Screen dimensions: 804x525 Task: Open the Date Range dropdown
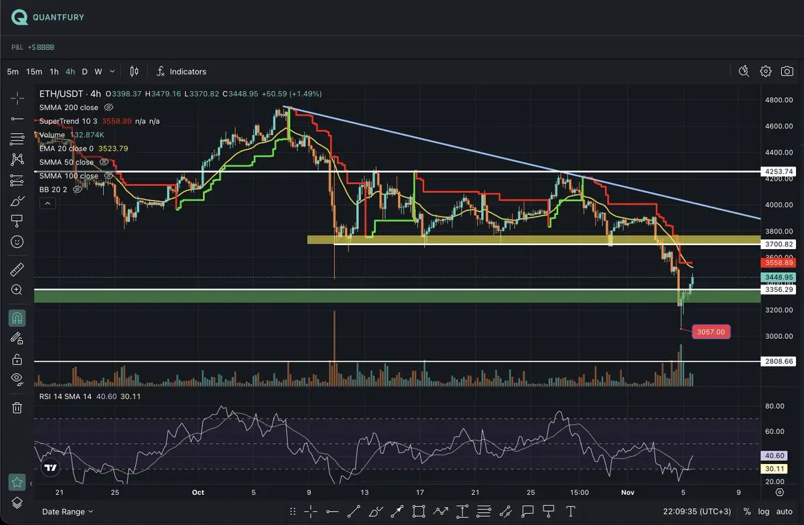[68, 512]
